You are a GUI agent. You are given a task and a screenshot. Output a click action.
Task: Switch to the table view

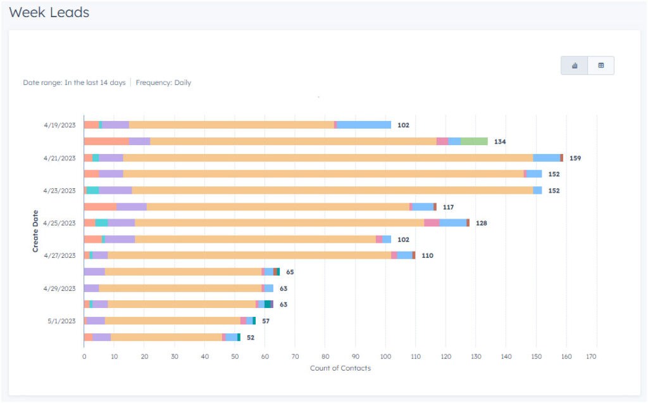601,65
